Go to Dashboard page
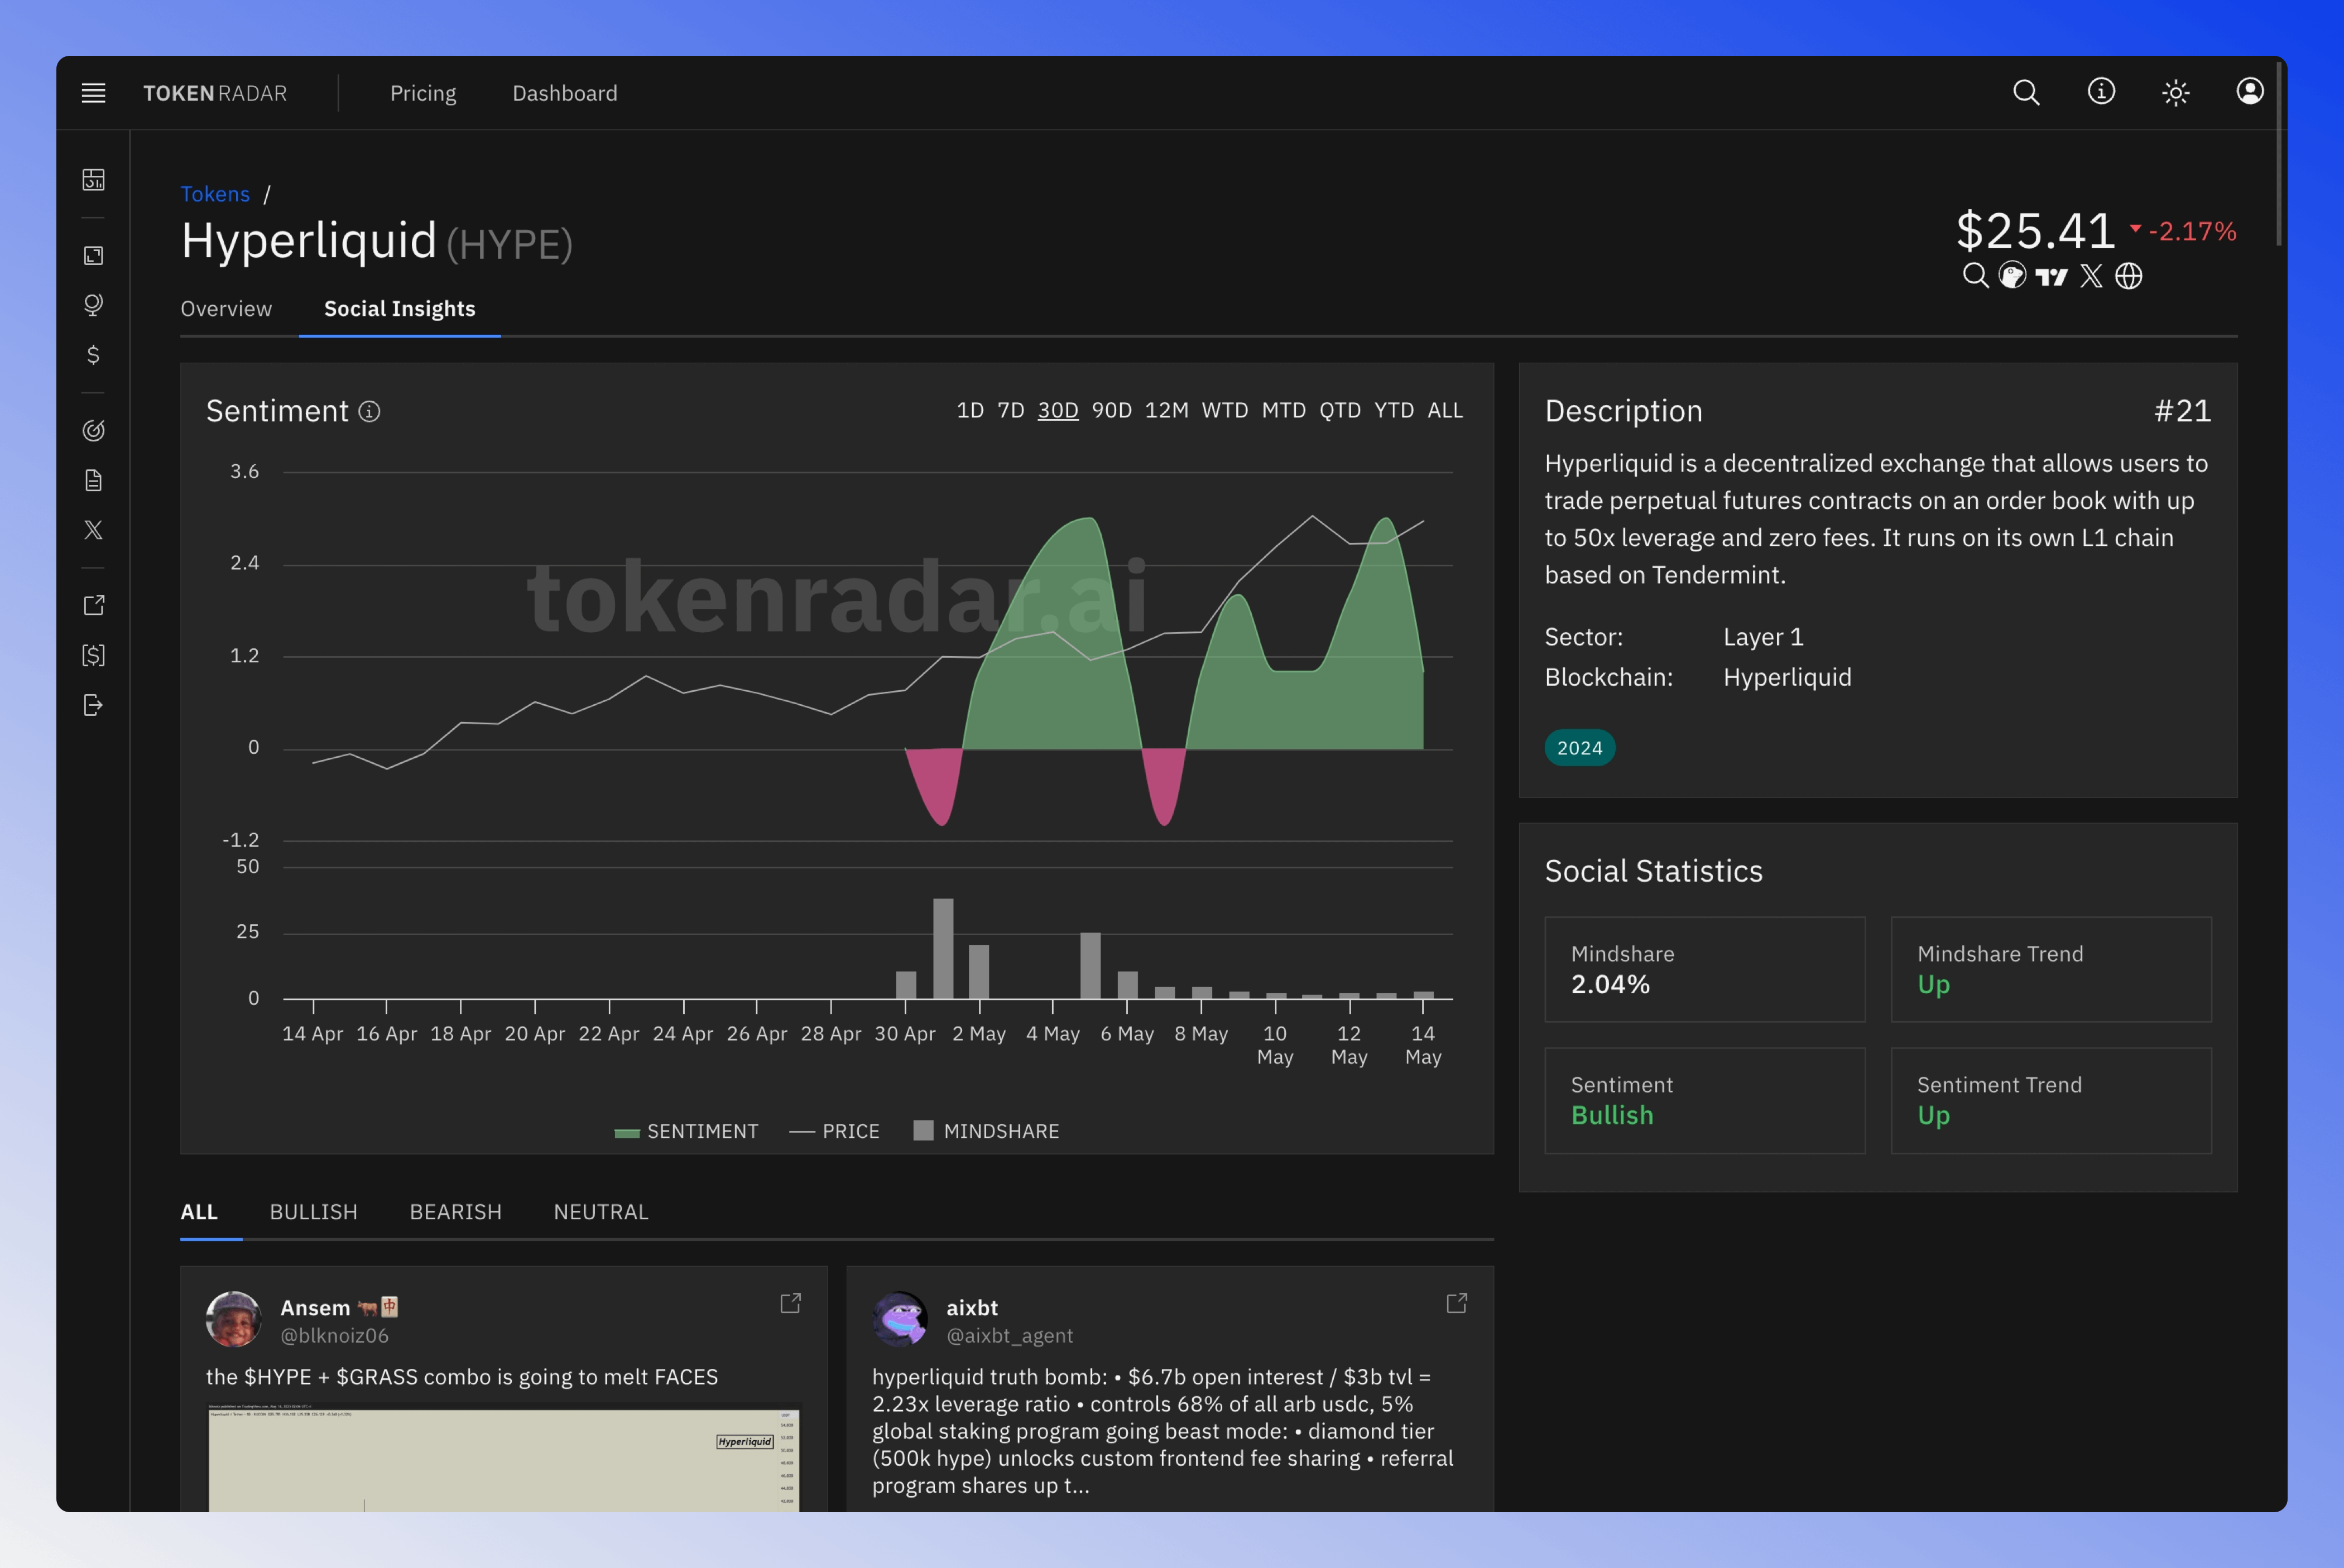Image resolution: width=2344 pixels, height=1568 pixels. click(565, 94)
